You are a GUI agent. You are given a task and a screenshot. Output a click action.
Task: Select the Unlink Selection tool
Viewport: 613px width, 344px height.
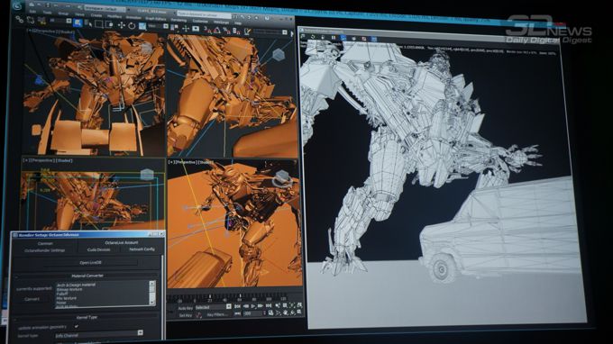(31, 20)
